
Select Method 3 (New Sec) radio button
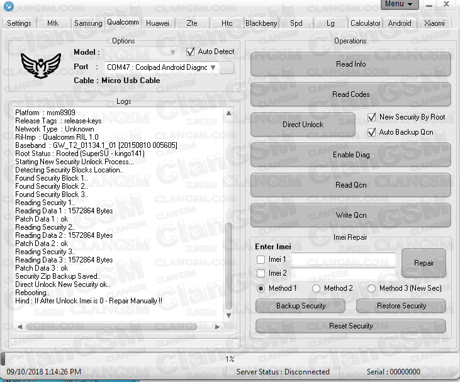coord(371,288)
